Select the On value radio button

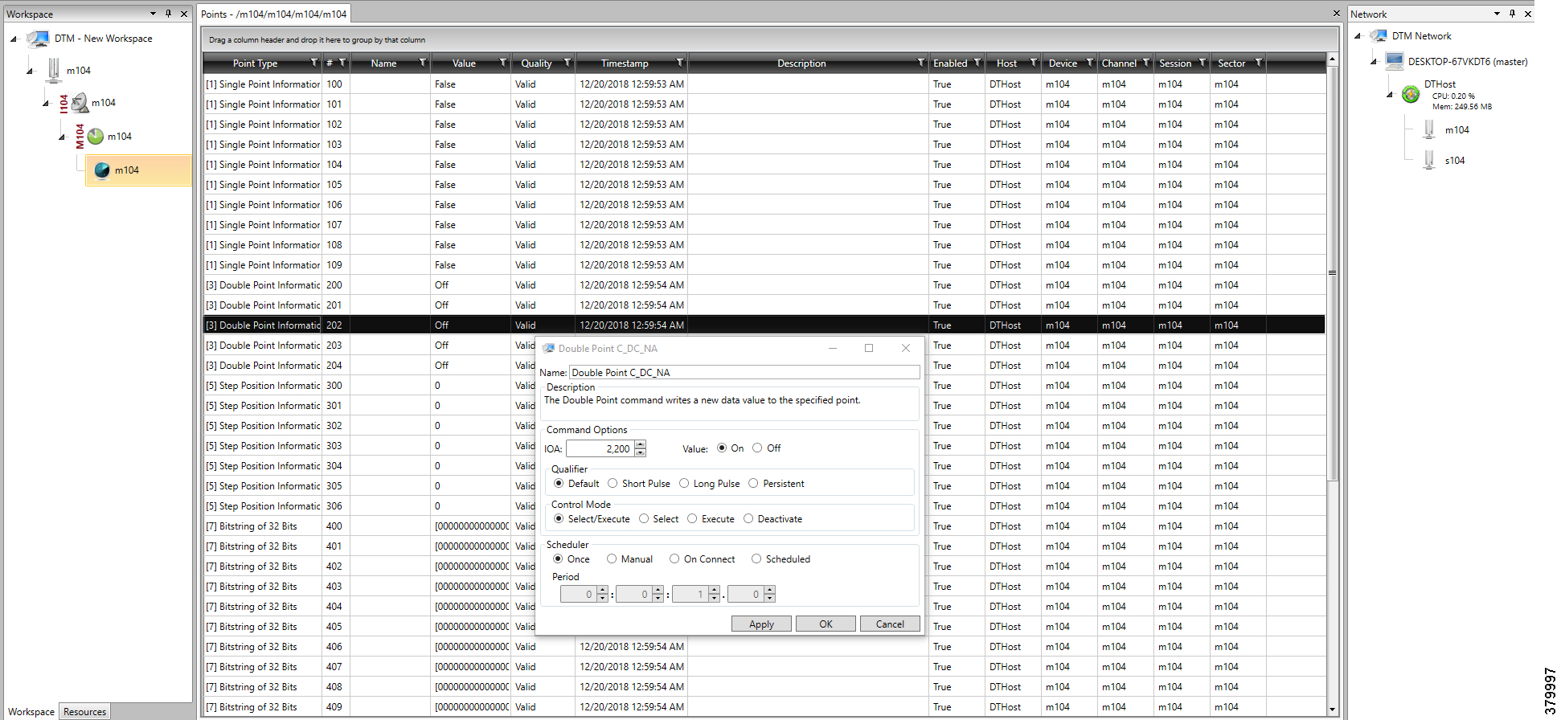[722, 448]
